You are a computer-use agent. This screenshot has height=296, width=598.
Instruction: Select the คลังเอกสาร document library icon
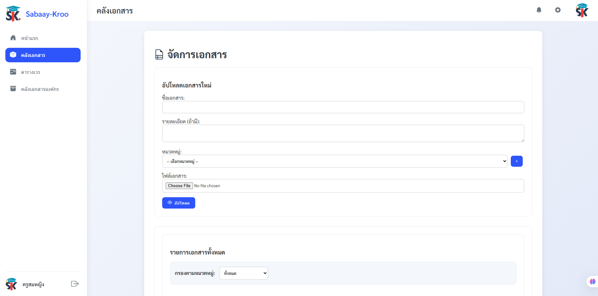(13, 54)
